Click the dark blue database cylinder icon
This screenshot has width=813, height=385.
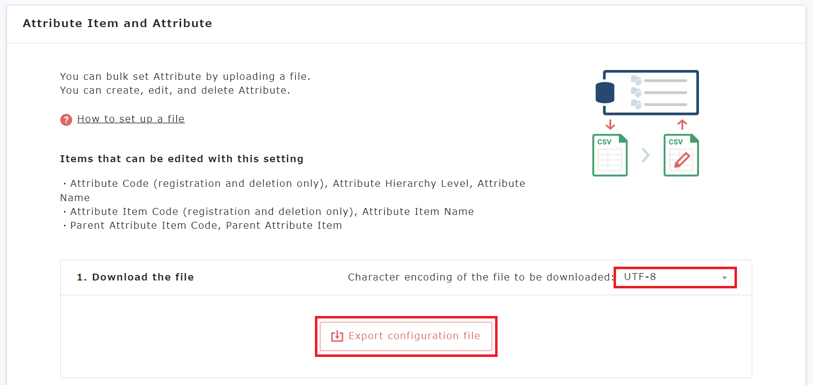[605, 93]
